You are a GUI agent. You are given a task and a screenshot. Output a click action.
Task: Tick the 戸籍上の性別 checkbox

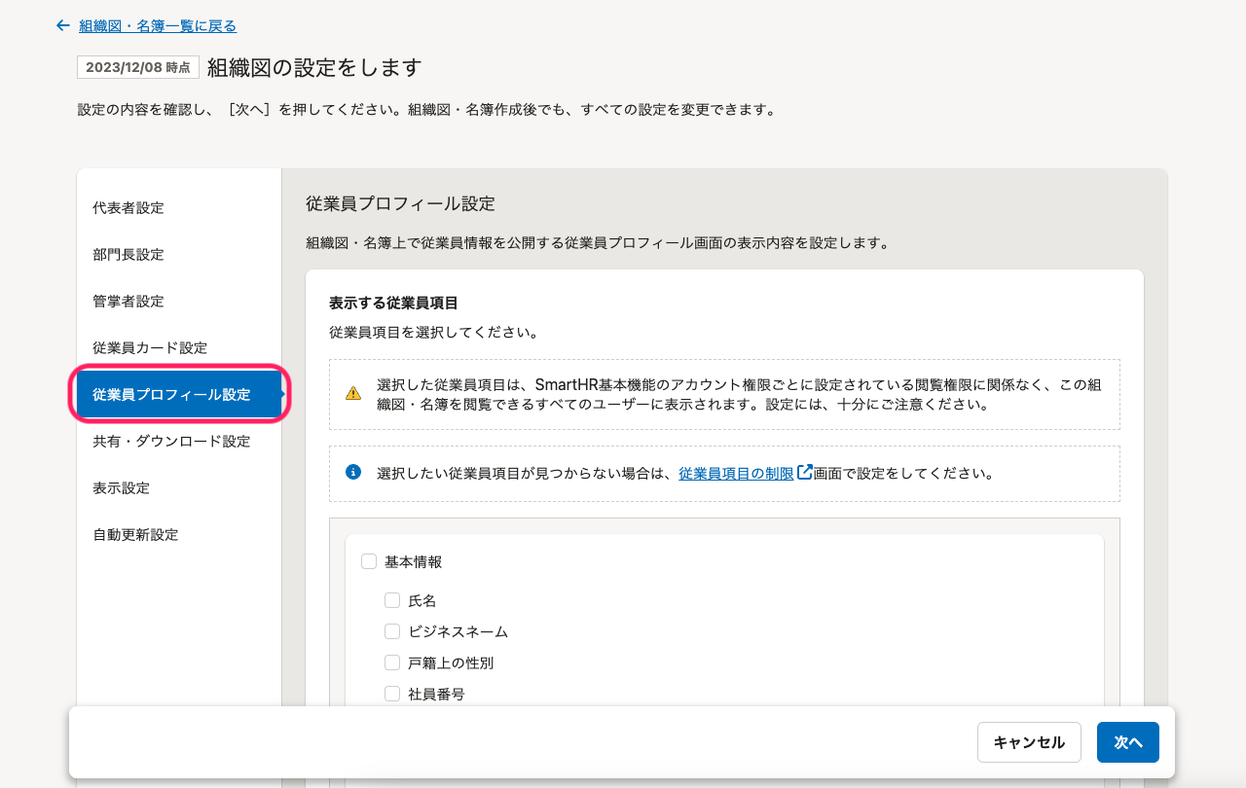pyautogui.click(x=392, y=663)
